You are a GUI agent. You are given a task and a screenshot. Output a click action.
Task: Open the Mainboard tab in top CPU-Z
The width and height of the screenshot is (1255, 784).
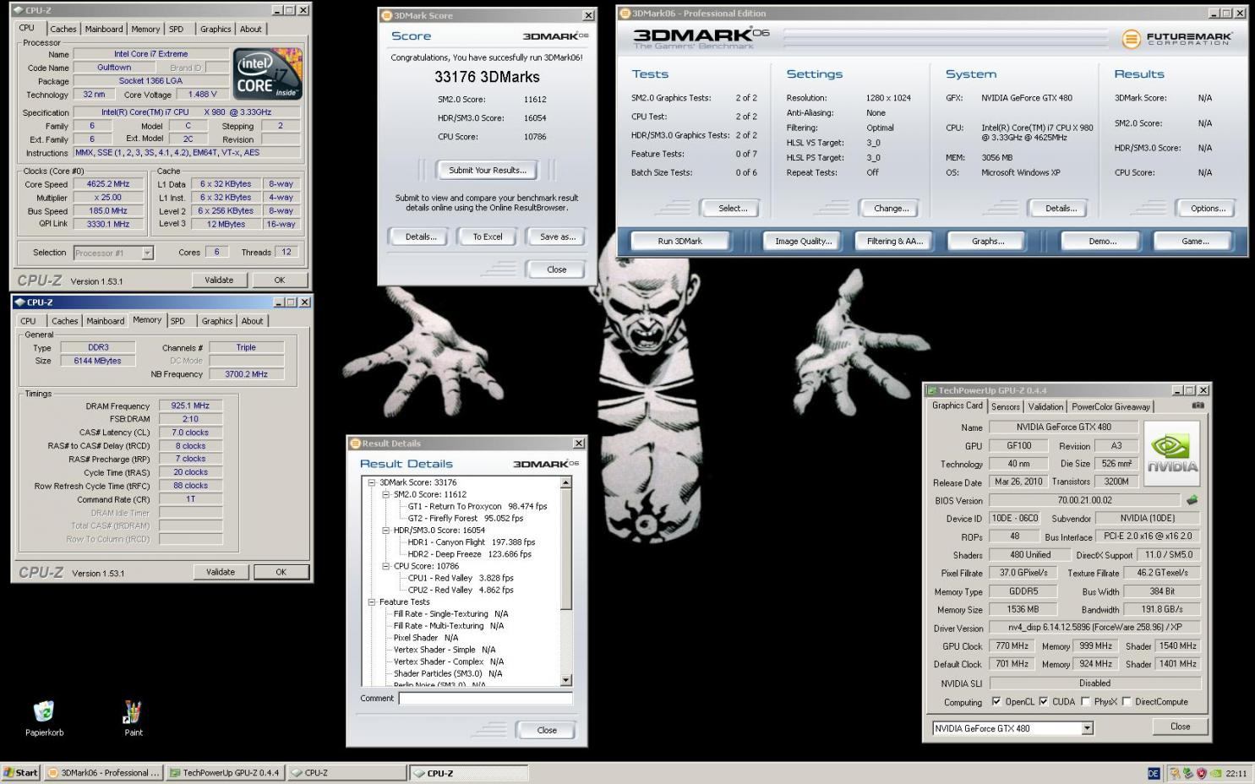pos(104,29)
